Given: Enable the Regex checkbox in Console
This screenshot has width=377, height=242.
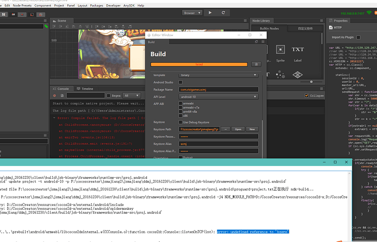Looking at the screenshot, I should point(108,96).
